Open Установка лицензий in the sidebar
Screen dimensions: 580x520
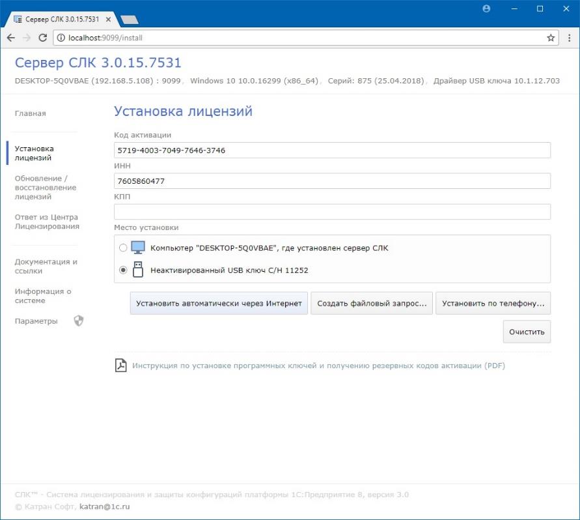(x=34, y=153)
